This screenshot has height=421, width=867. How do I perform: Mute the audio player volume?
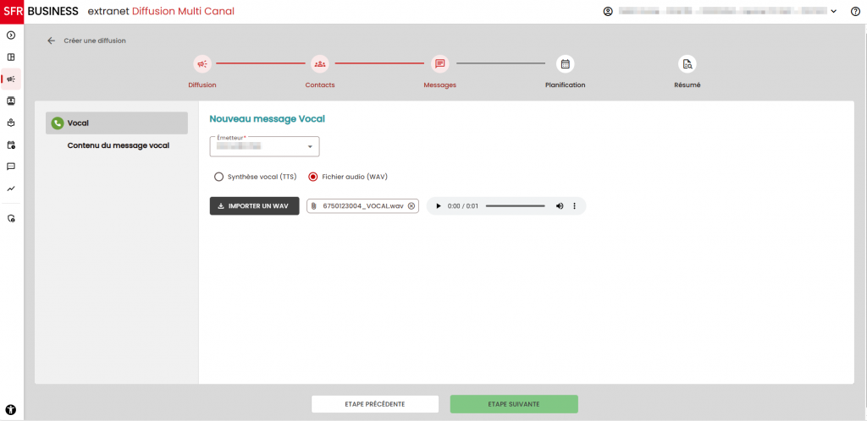(559, 206)
